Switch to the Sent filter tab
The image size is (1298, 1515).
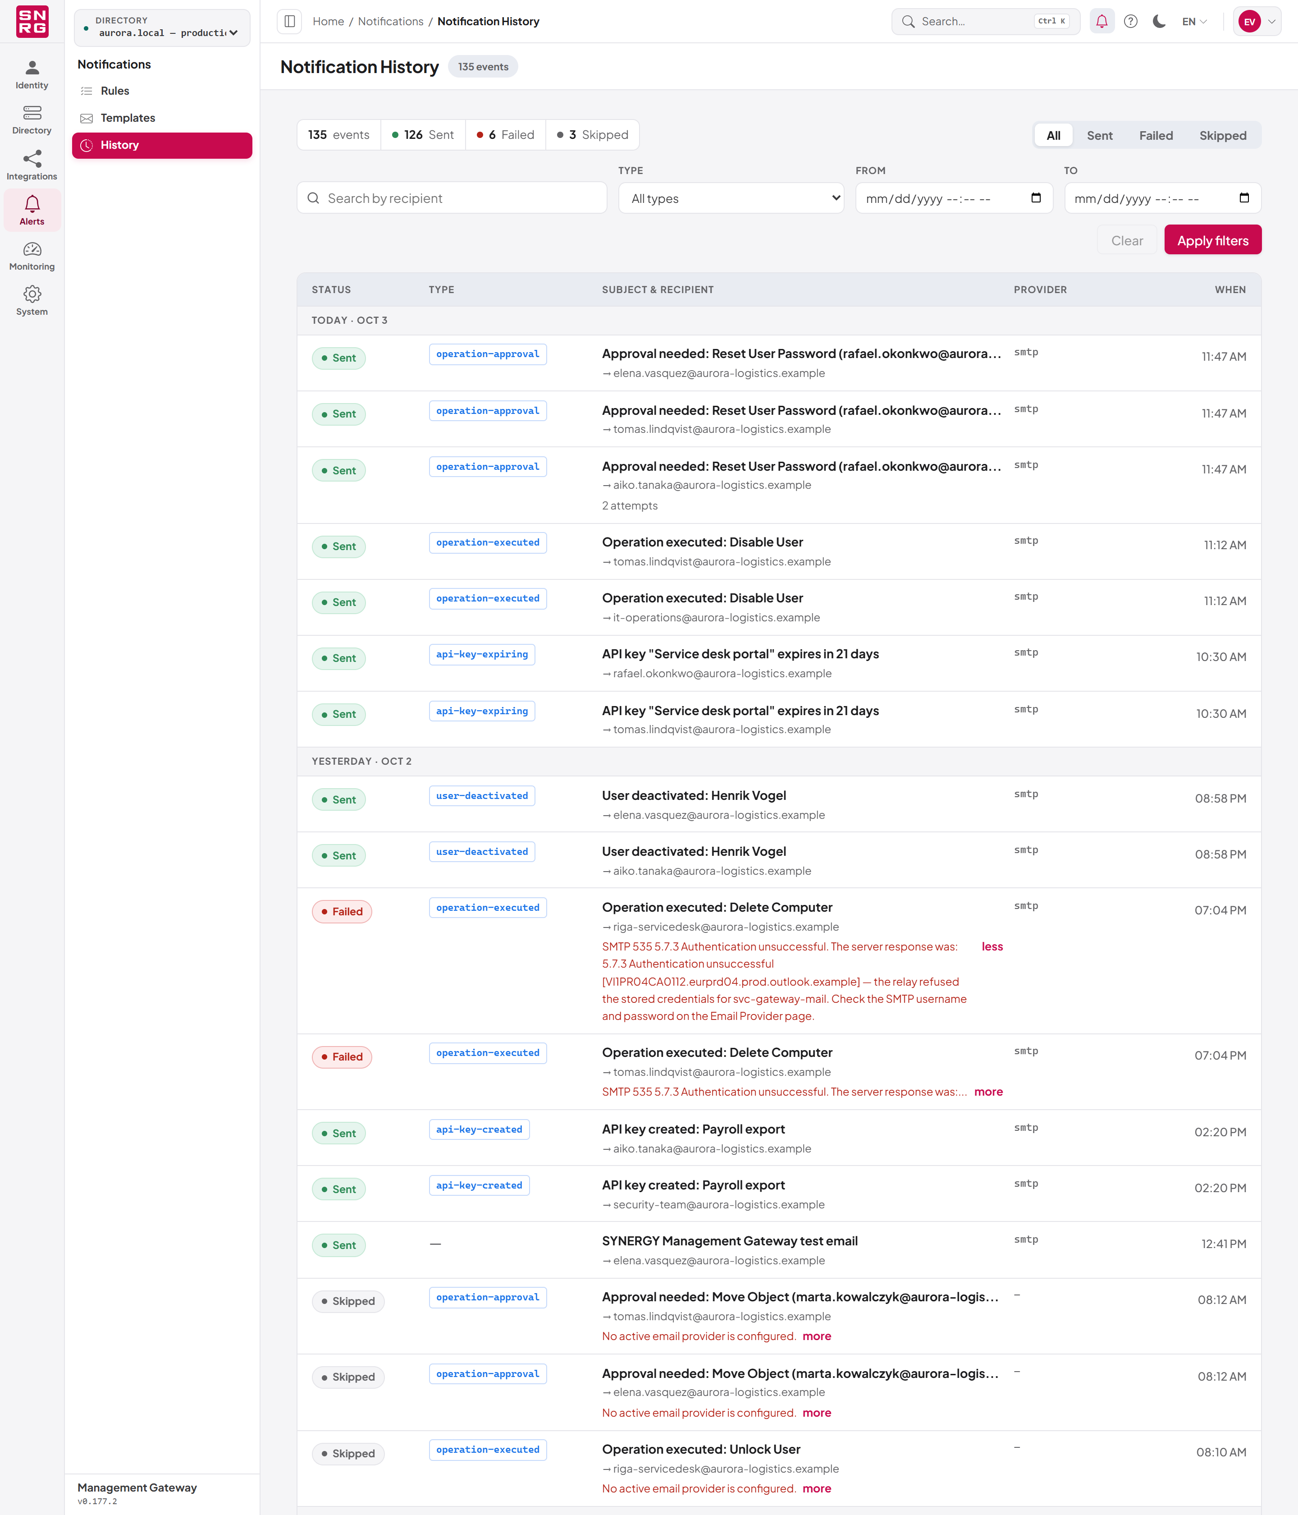1099,135
